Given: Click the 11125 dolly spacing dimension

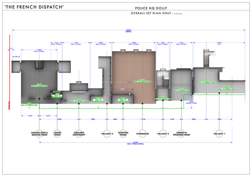Looking at the screenshot, I should pyautogui.click(x=143, y=119).
